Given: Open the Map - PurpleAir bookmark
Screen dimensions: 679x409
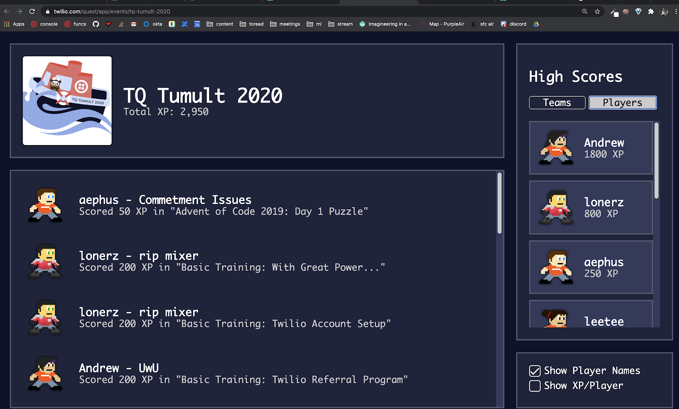Looking at the screenshot, I should click(x=442, y=24).
